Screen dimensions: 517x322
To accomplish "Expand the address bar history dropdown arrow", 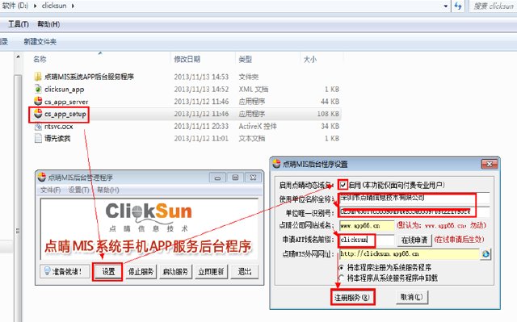I will click(446, 6).
